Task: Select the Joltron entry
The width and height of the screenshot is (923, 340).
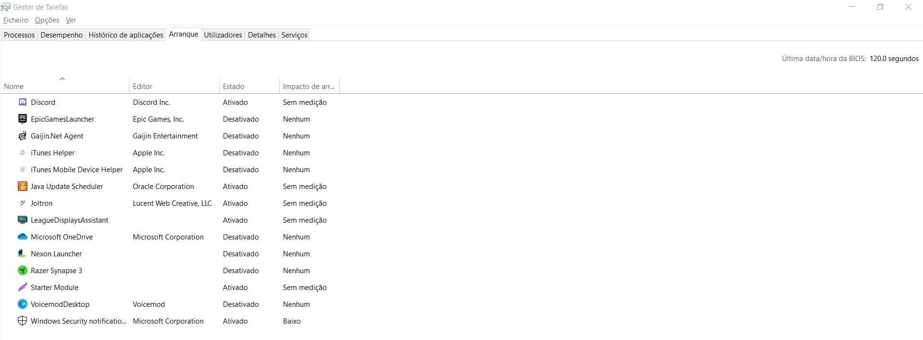Action: pos(41,203)
